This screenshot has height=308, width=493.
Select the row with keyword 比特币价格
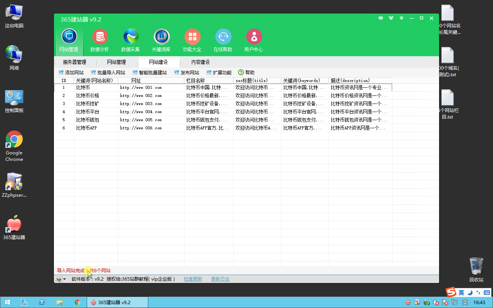point(223,95)
